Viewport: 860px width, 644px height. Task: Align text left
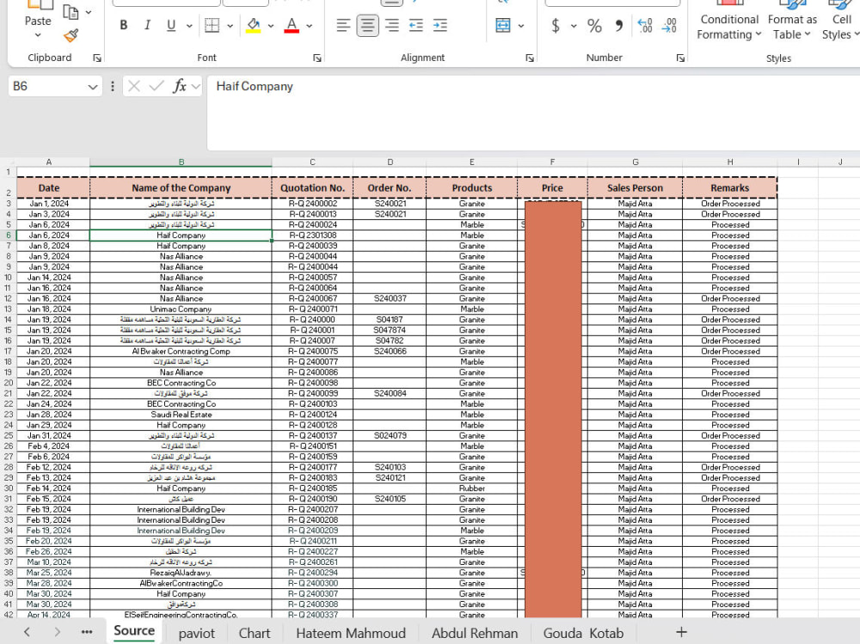click(343, 25)
